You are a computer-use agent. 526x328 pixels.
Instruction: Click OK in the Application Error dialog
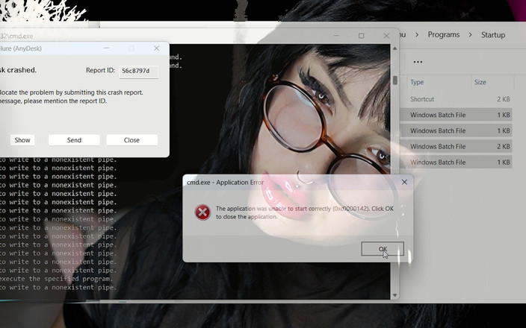(382, 249)
